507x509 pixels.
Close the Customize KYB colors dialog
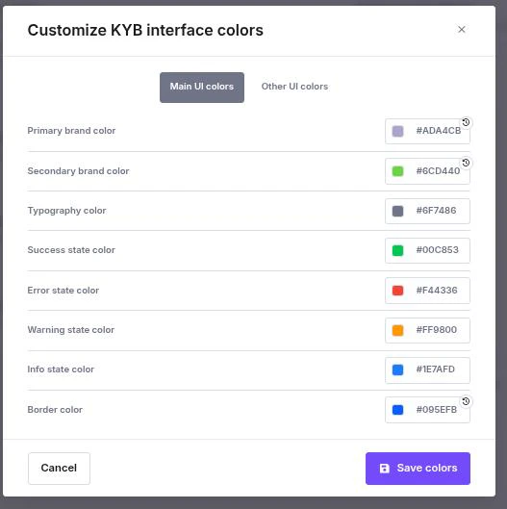coord(461,30)
